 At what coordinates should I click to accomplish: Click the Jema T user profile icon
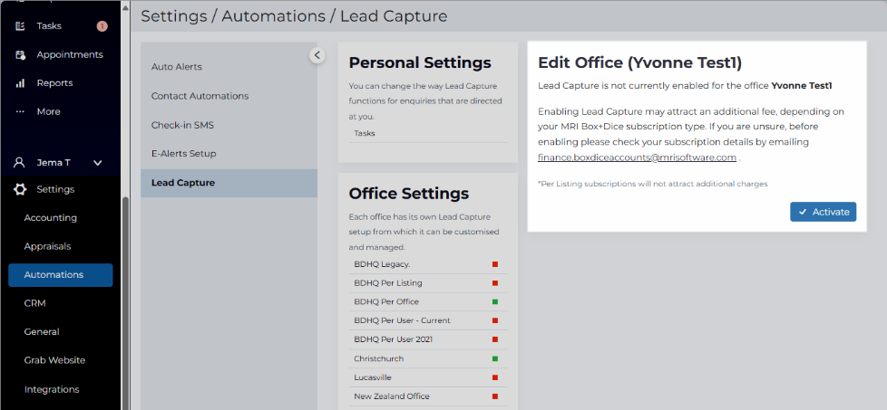(20, 163)
